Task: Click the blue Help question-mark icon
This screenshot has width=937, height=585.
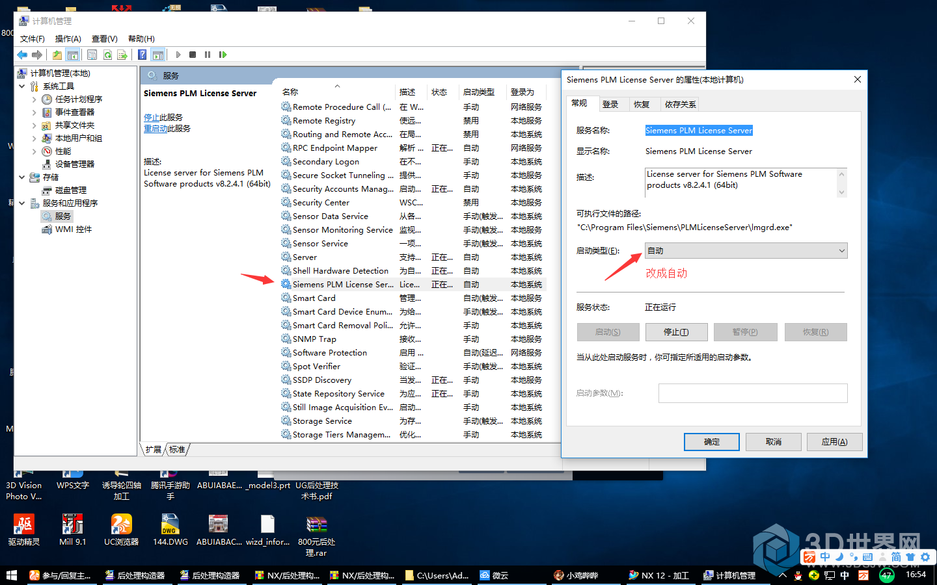Action: point(143,55)
